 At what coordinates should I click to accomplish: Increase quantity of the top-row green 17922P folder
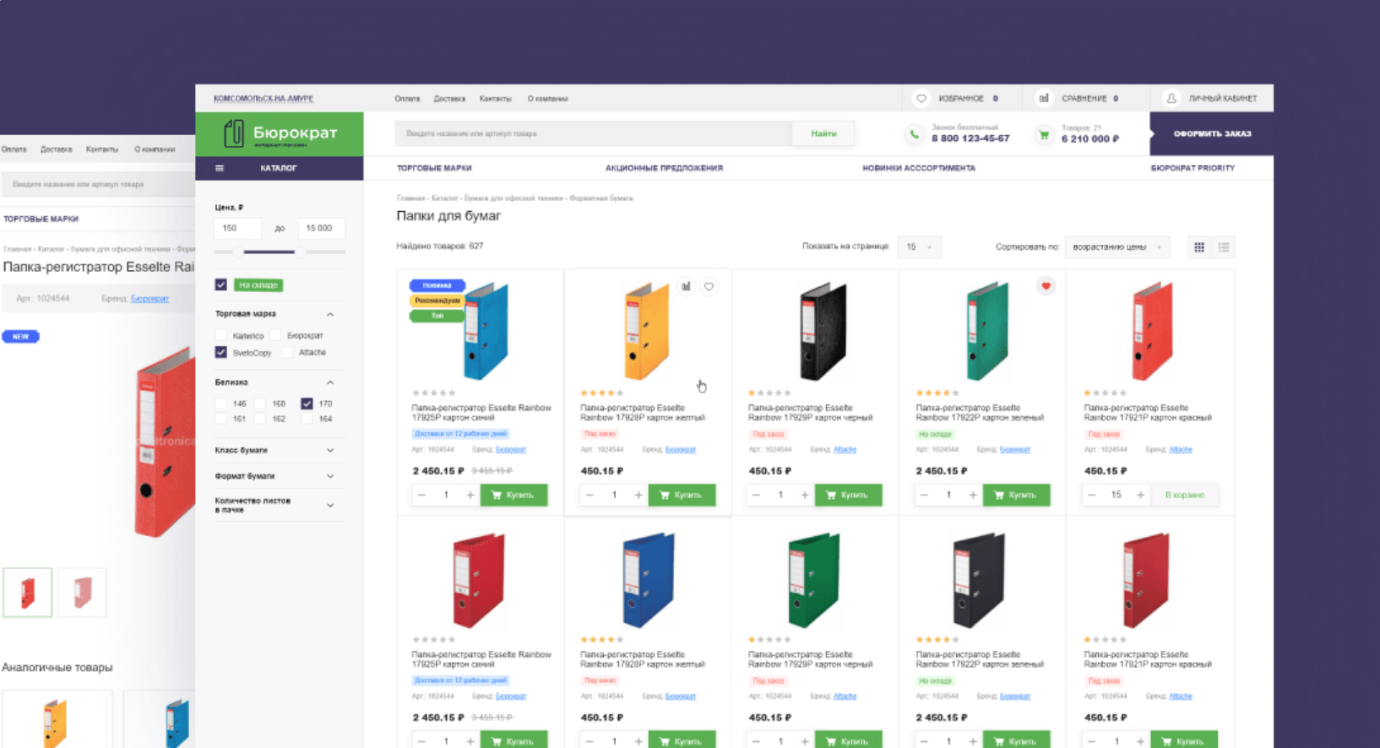pos(973,495)
